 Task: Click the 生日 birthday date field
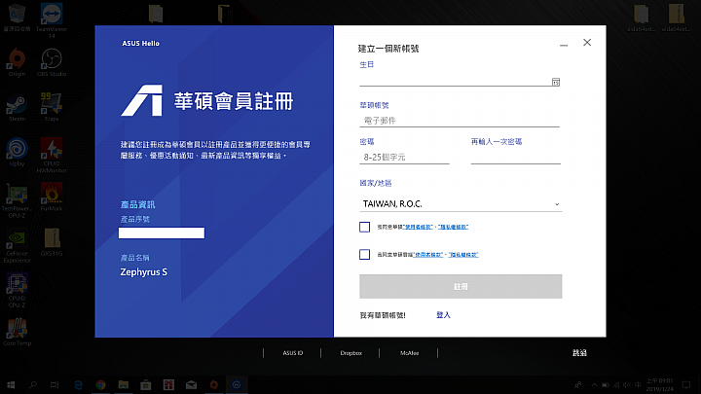click(460, 80)
